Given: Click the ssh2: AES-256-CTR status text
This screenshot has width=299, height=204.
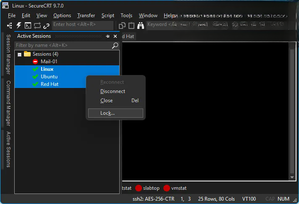Looking at the screenshot, I should point(154,199).
